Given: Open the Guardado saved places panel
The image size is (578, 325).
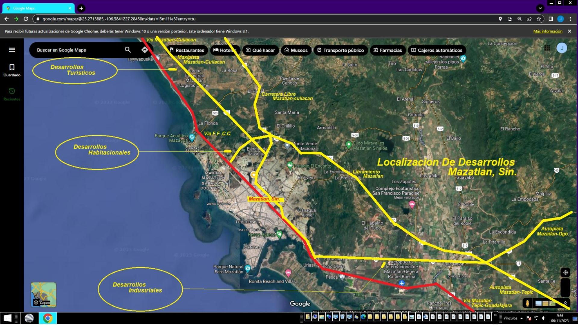Looking at the screenshot, I should tap(12, 70).
